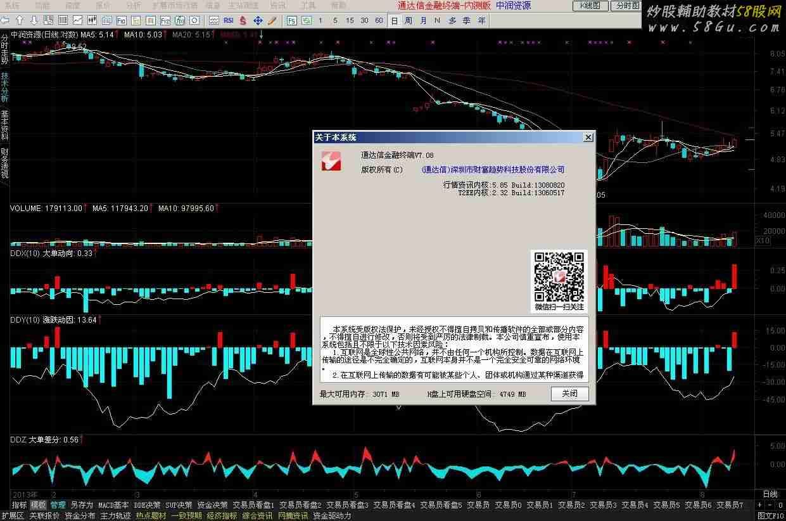Click the red S toolbar icon
Image resolution: width=786 pixels, height=521 pixels.
tap(243, 20)
